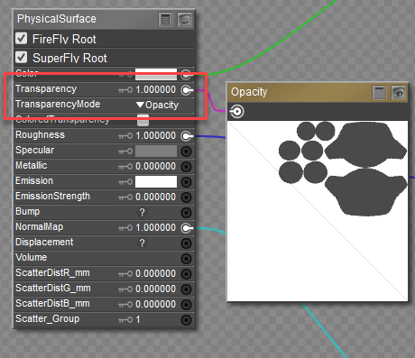Click the Transparency value 1.000000
This screenshot has height=358, width=415.
click(x=155, y=89)
